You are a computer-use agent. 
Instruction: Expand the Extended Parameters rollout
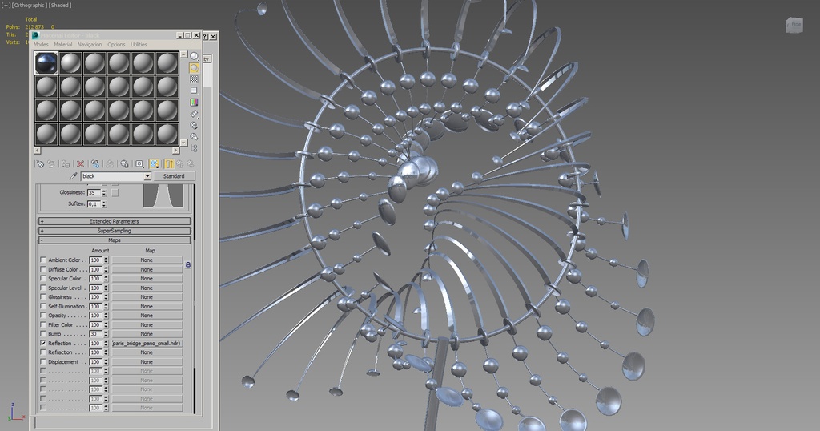(115, 221)
